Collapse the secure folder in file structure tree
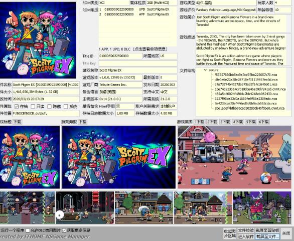The height and width of the screenshot is (241, 294). pyautogui.click(x=206, y=70)
